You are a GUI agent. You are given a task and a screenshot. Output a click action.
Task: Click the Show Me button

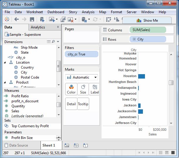pyautogui.click(x=147, y=21)
